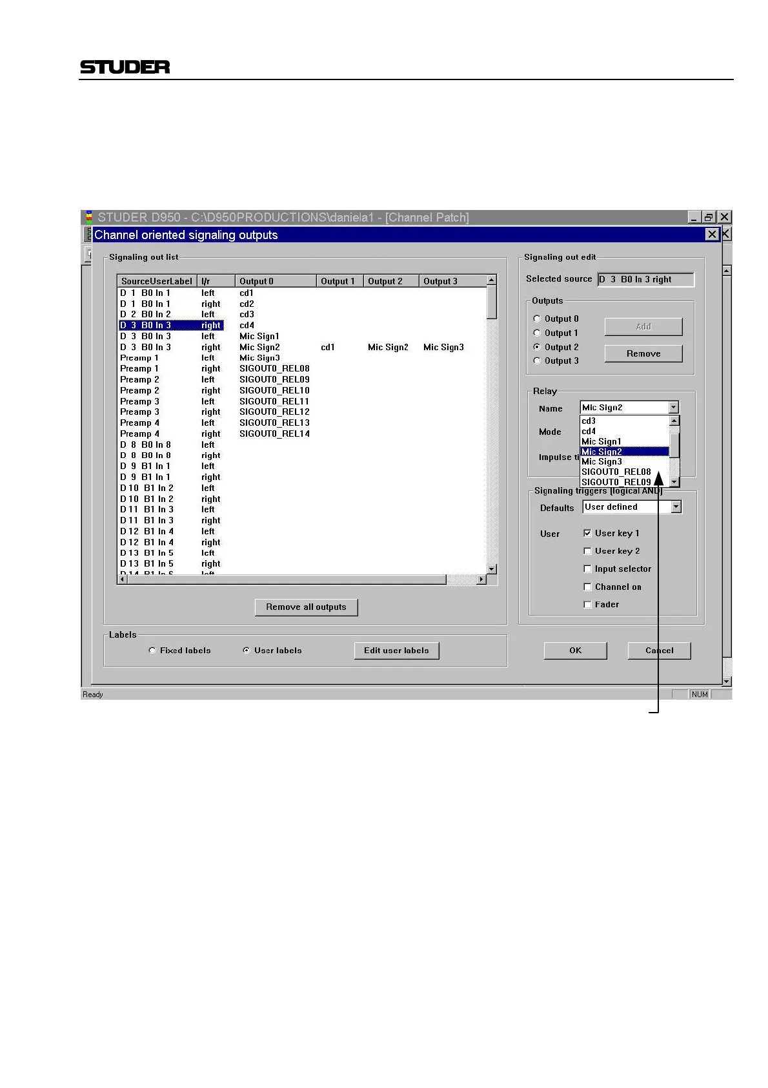768x1088 pixels.
Task: Open Edit user labels dialog
Action: pyautogui.click(x=396, y=651)
